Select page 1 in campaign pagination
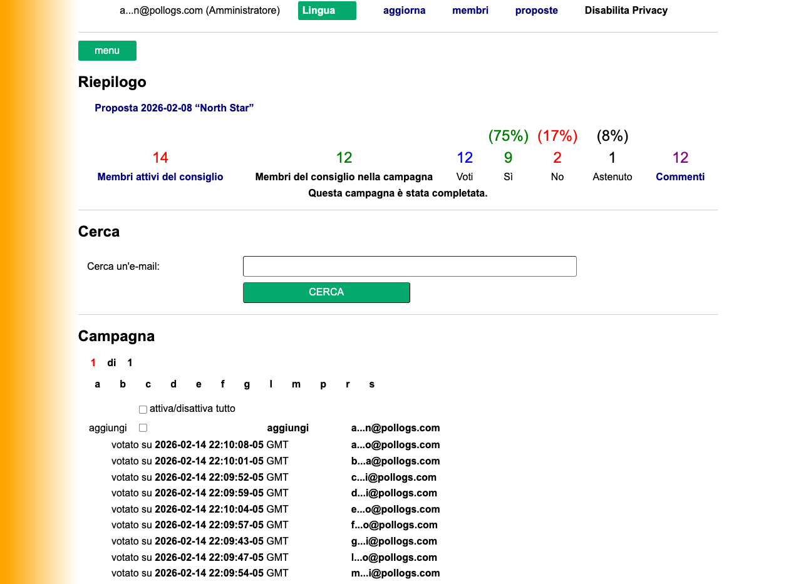This screenshot has width=796, height=584. coord(93,363)
